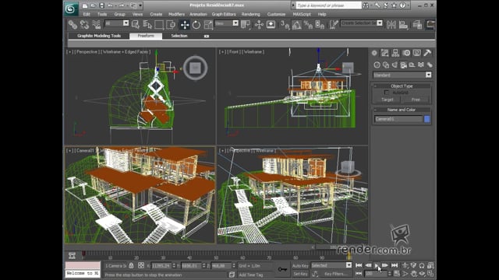Open the Edit Named Selection Sets icon
499x280 pixels.
coord(333,24)
